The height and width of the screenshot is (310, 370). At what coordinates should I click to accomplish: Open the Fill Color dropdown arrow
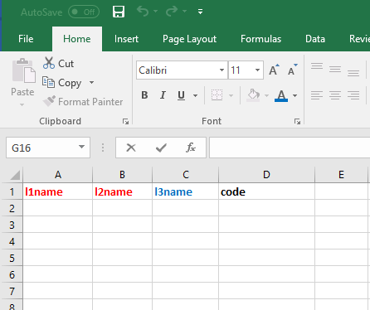pyautogui.click(x=266, y=95)
